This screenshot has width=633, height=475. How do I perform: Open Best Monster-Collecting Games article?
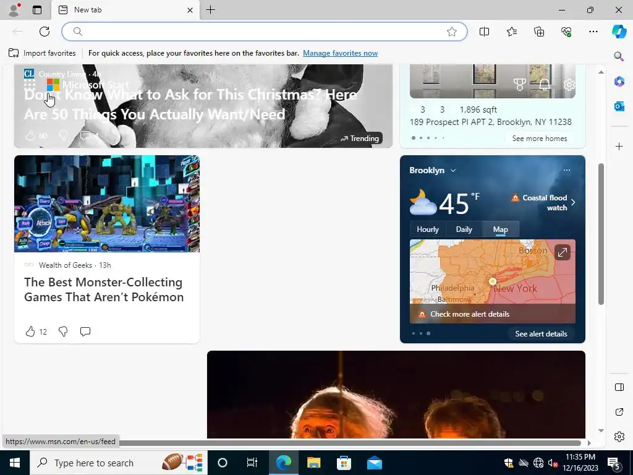pos(104,289)
